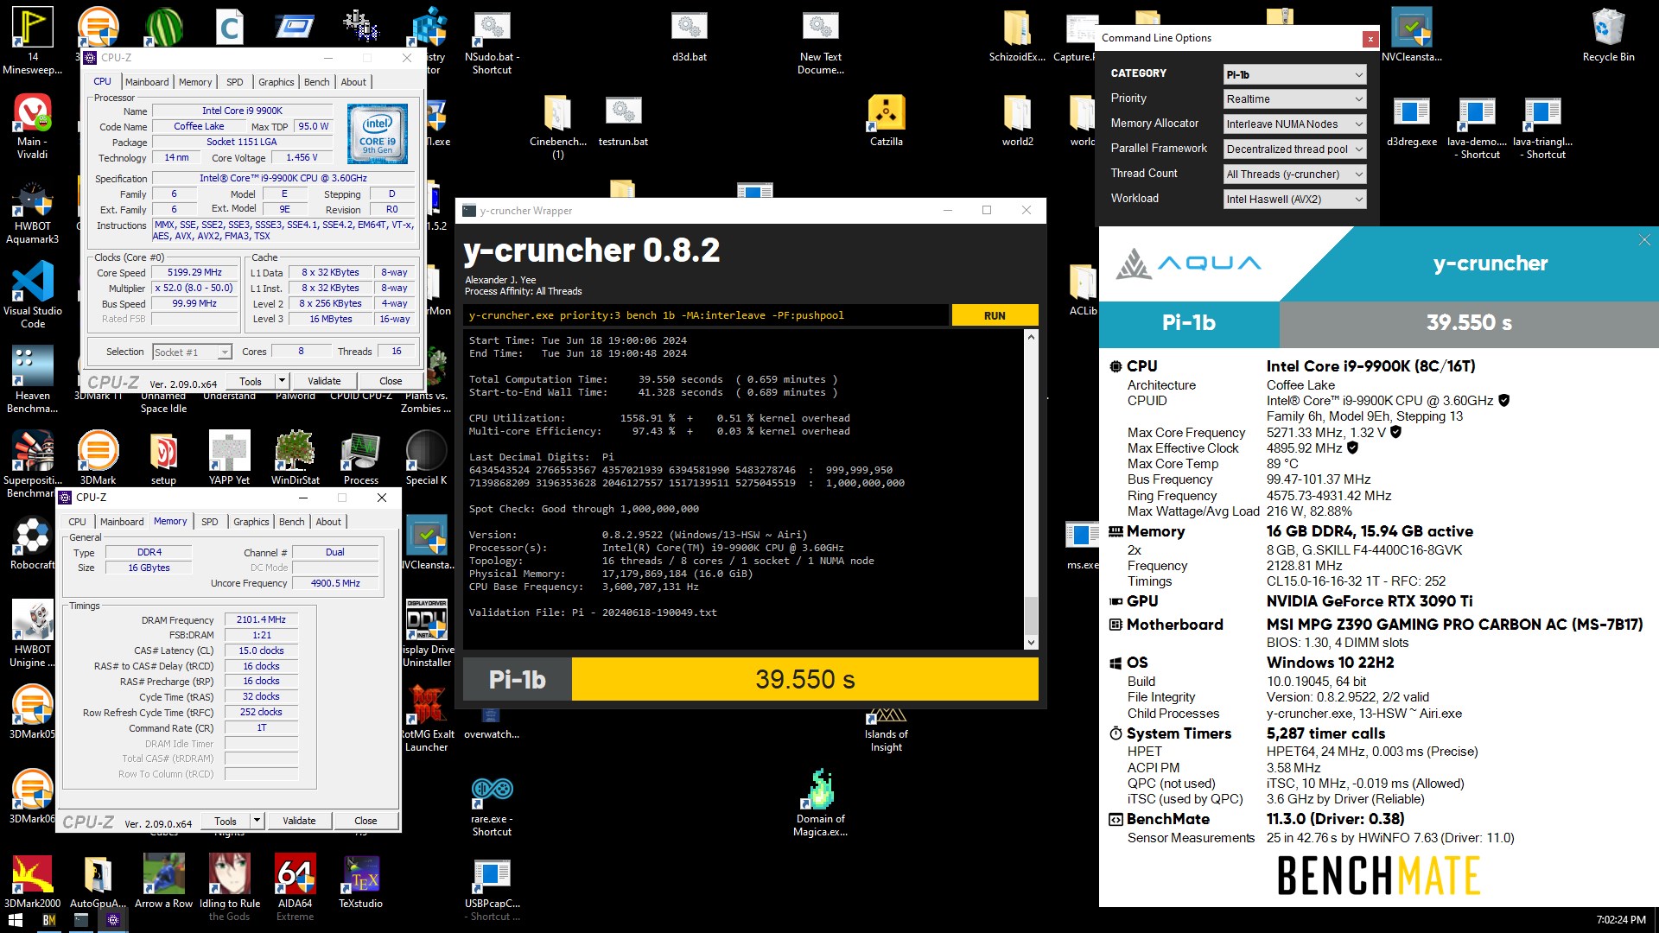Open Robocraft desktop icon

click(x=33, y=543)
